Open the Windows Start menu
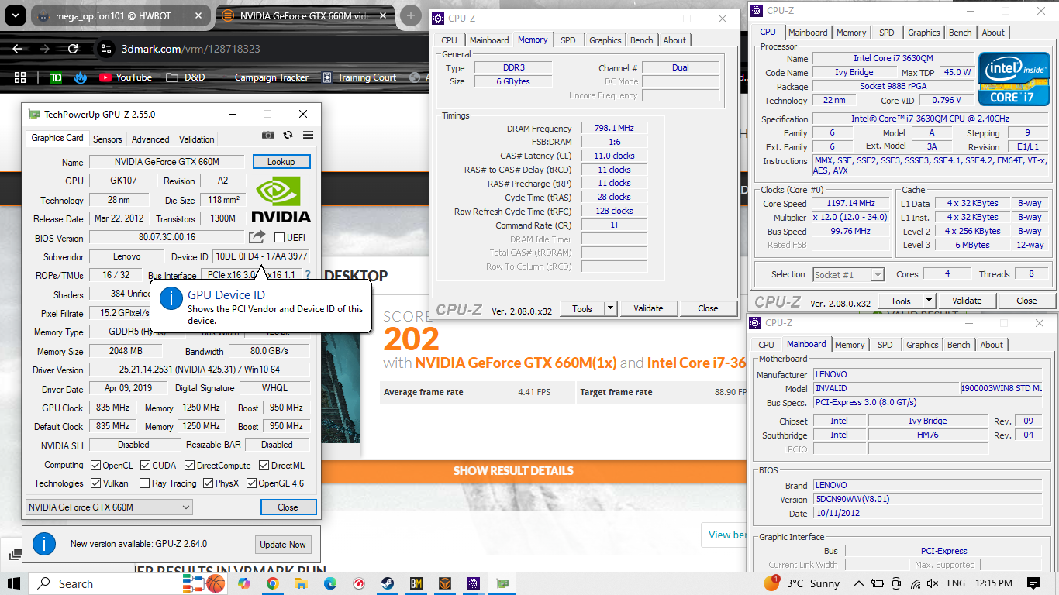The width and height of the screenshot is (1059, 595). click(x=14, y=583)
